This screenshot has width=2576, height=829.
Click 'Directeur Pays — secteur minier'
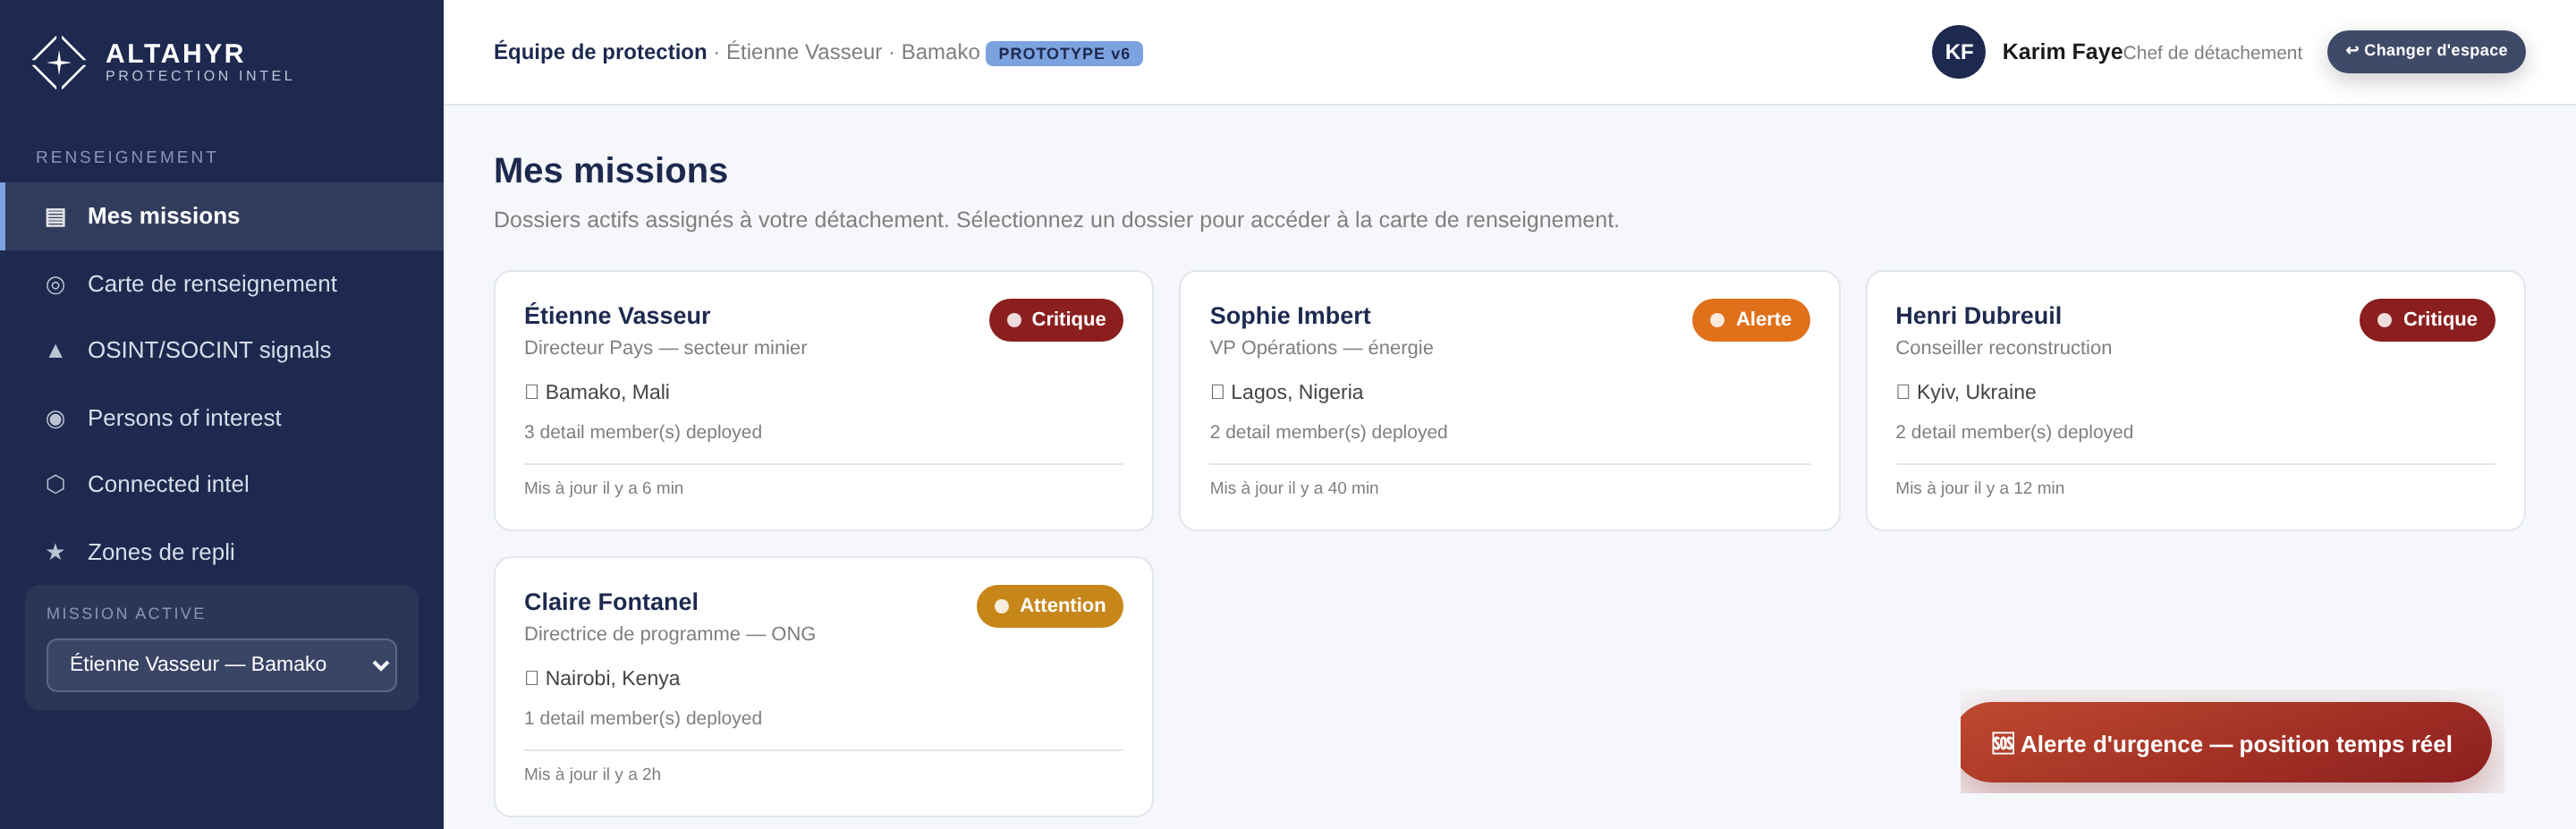(x=665, y=348)
